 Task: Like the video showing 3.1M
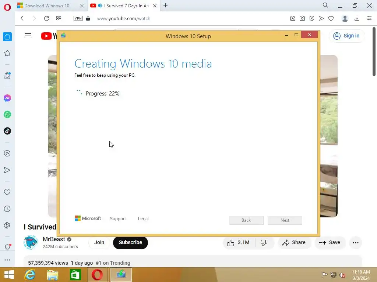239,243
